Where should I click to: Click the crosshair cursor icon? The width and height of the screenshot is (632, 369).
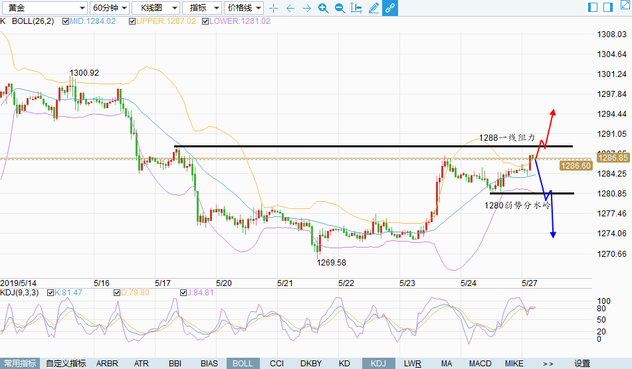273,8
